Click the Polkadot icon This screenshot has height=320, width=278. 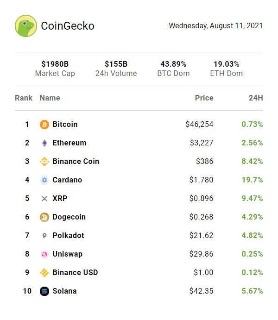(x=44, y=236)
